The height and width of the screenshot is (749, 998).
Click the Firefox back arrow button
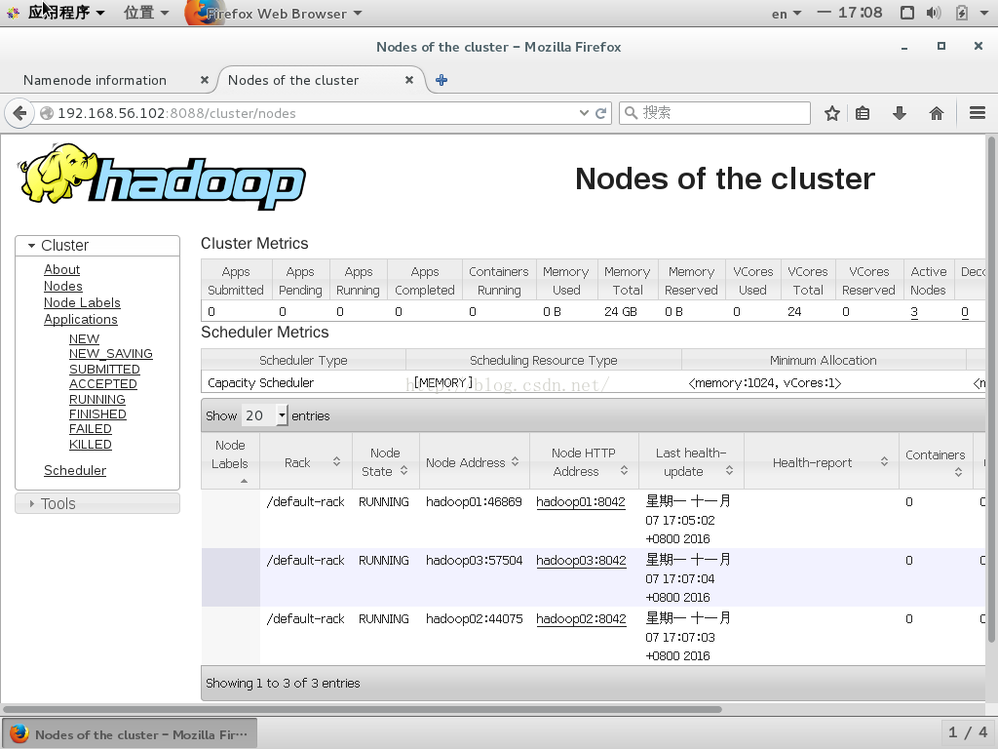19,113
